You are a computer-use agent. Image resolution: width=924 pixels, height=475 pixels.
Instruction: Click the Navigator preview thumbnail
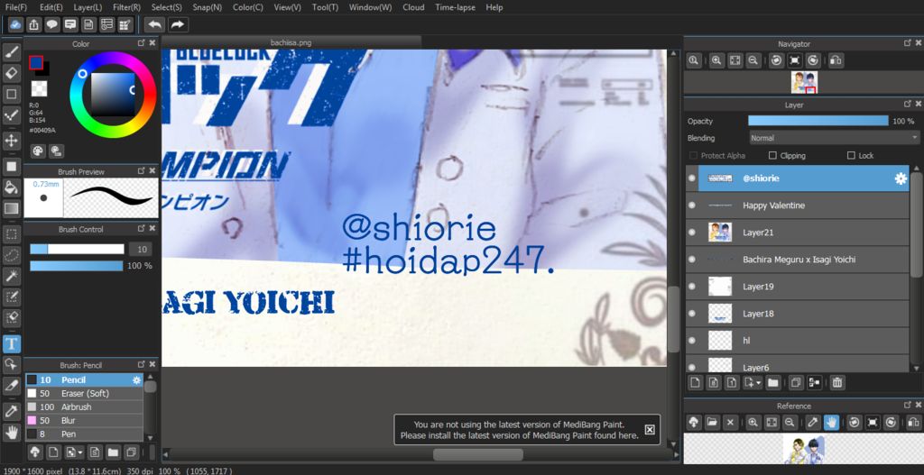(x=804, y=82)
